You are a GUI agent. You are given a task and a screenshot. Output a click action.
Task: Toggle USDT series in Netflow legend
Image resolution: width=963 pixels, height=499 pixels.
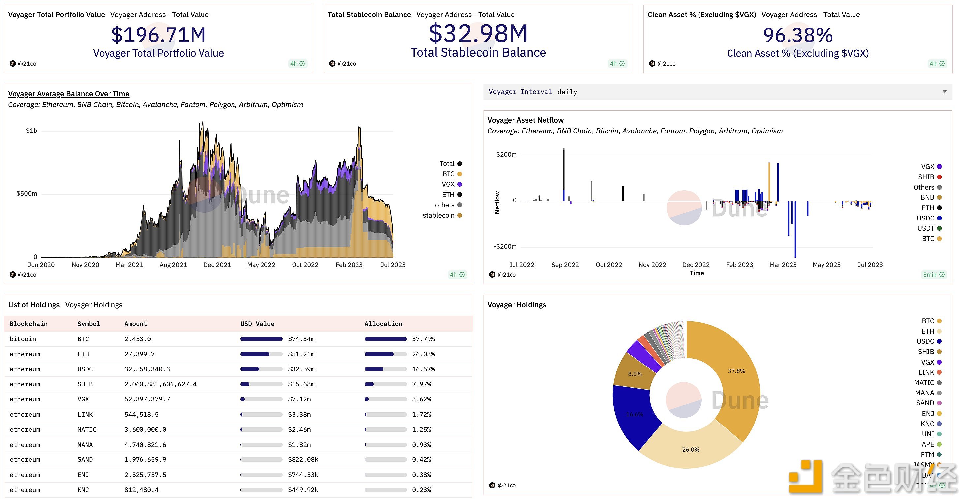click(929, 228)
